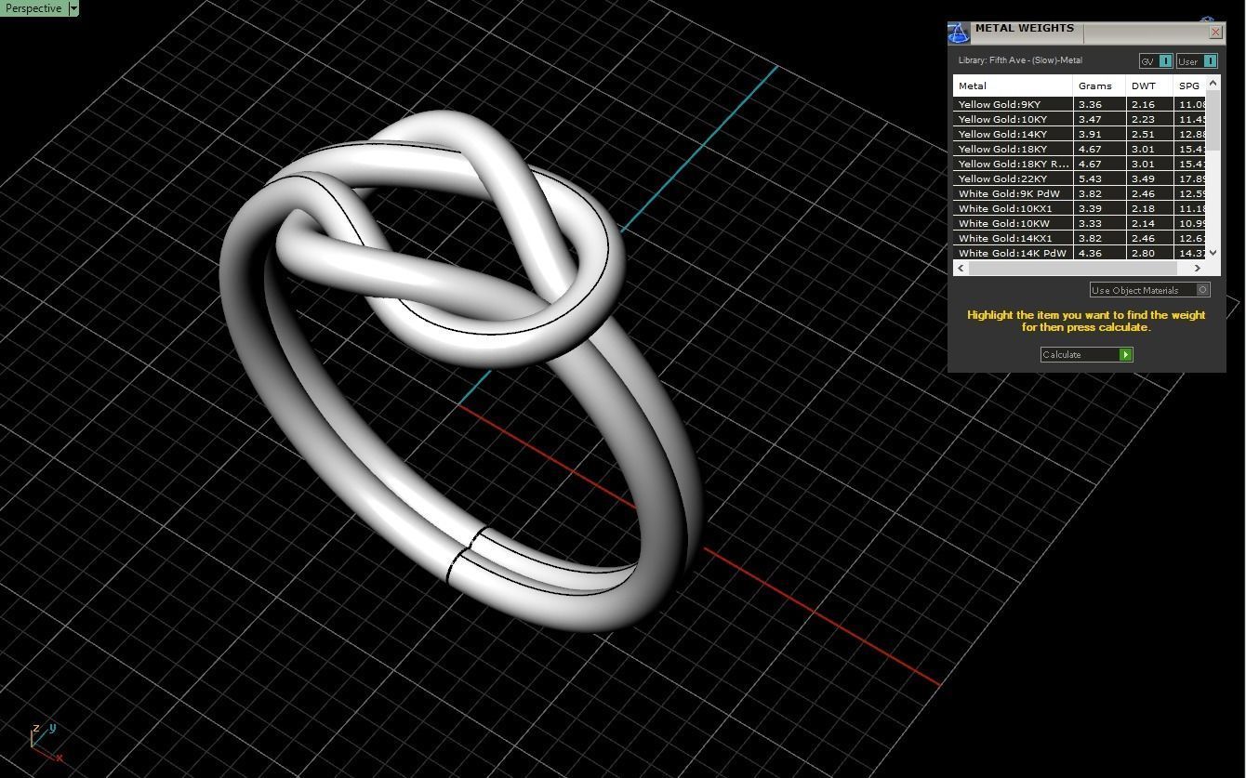Screen dimensions: 1246x778
Task: Select the Yellow Gold:9KY row
Action: (1080, 104)
